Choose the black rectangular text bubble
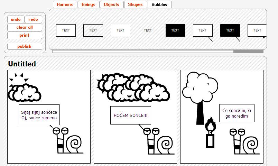The height and width of the screenshot is (166, 278). (x=175, y=30)
